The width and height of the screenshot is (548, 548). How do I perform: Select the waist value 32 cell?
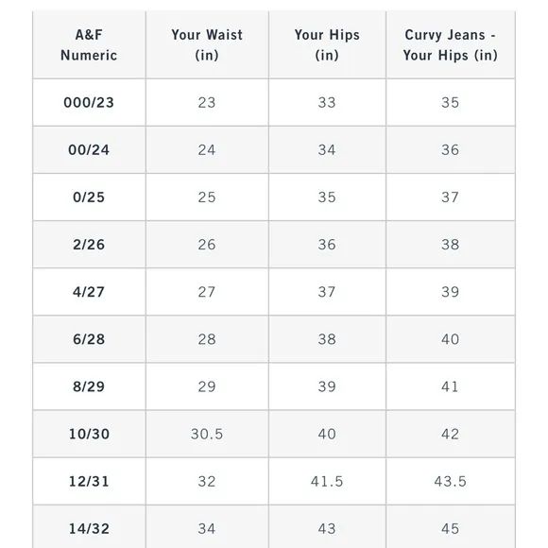pyautogui.click(x=207, y=481)
